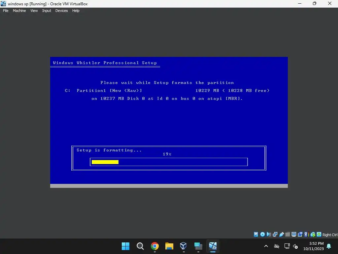Open the View menu
Screen dimensions: 338x254
click(x=34, y=11)
